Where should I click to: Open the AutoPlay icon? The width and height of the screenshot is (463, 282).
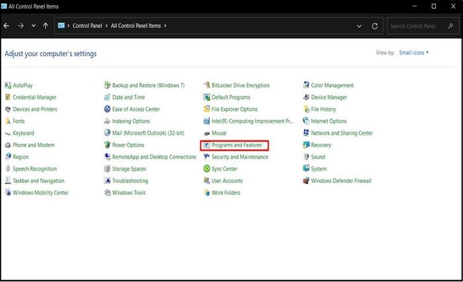pyautogui.click(x=8, y=85)
